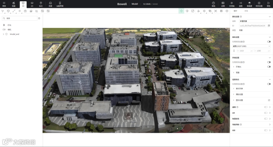The image size is (273, 147).
Task: Click the focus-on-object frame icon
Action: point(216,11)
